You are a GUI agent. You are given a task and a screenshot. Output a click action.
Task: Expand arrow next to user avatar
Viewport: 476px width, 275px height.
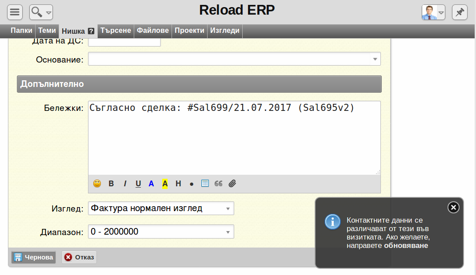[441, 13]
